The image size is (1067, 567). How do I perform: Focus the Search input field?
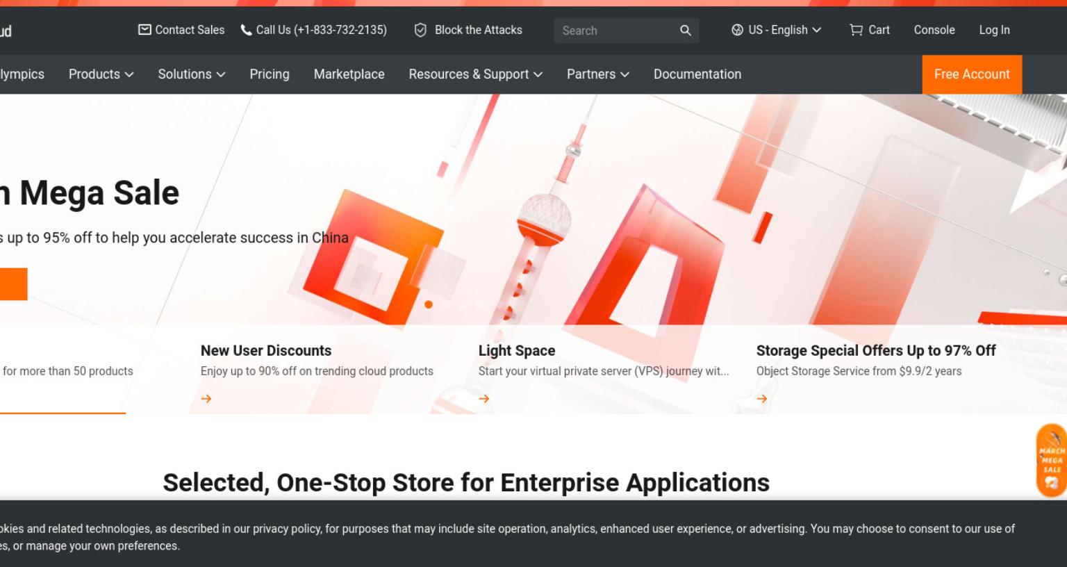pos(617,31)
